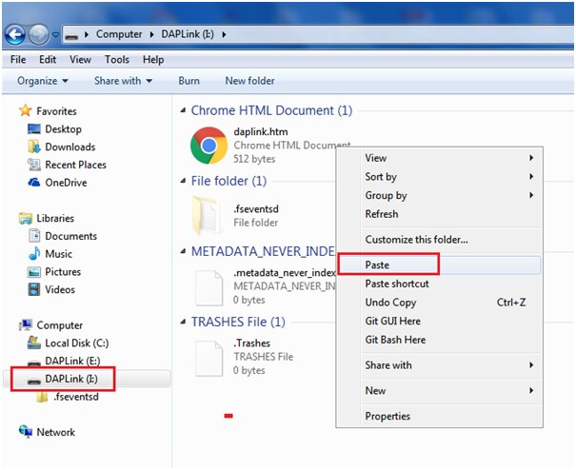576x470 pixels.
Task: Expand the New submenu in context menu
Action: pyautogui.click(x=375, y=390)
